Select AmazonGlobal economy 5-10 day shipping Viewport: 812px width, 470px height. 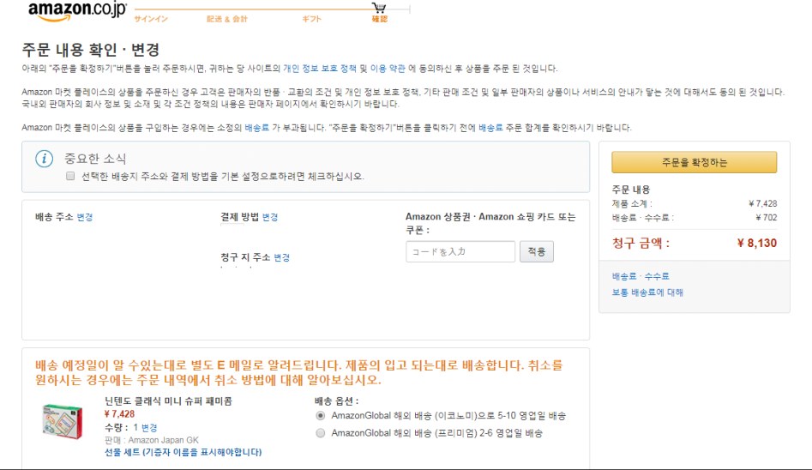321,416
